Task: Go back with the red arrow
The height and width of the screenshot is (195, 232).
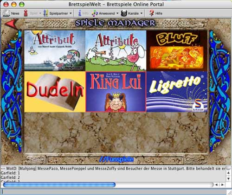Action: tap(12, 24)
